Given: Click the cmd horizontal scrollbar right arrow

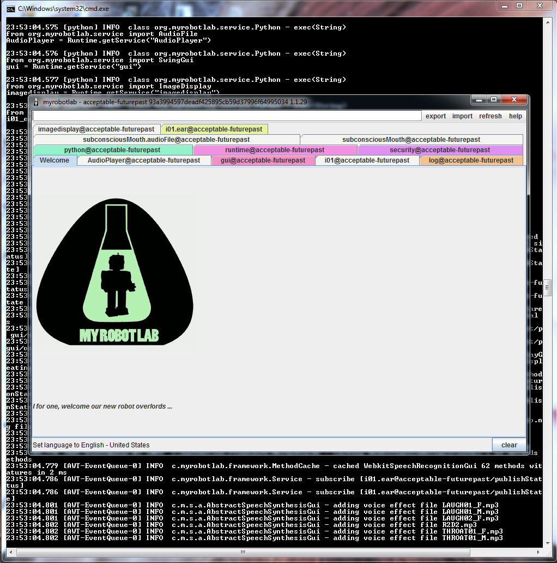Looking at the screenshot, I should (538, 552).
